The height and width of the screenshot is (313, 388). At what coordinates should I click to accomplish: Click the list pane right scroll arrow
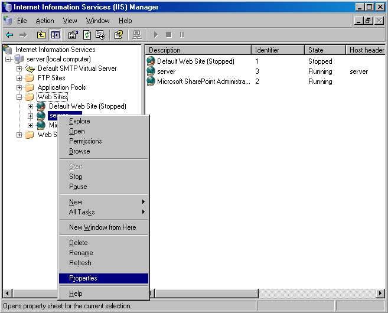pos(380,293)
